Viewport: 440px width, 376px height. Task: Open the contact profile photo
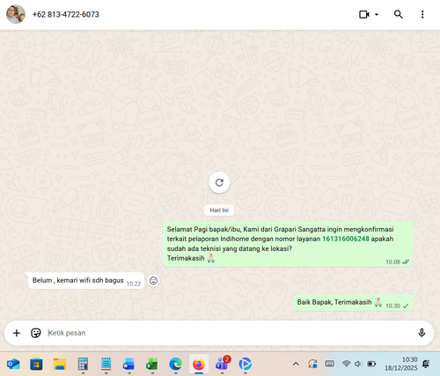[16, 14]
